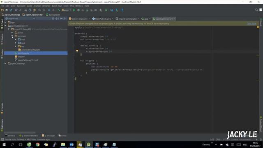Image resolution: width=263 pixels, height=148 pixels.
Task: Switch to activity_main.xml tab
Action: click(x=79, y=19)
